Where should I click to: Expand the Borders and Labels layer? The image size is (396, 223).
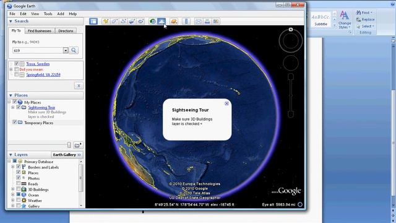click(x=12, y=167)
